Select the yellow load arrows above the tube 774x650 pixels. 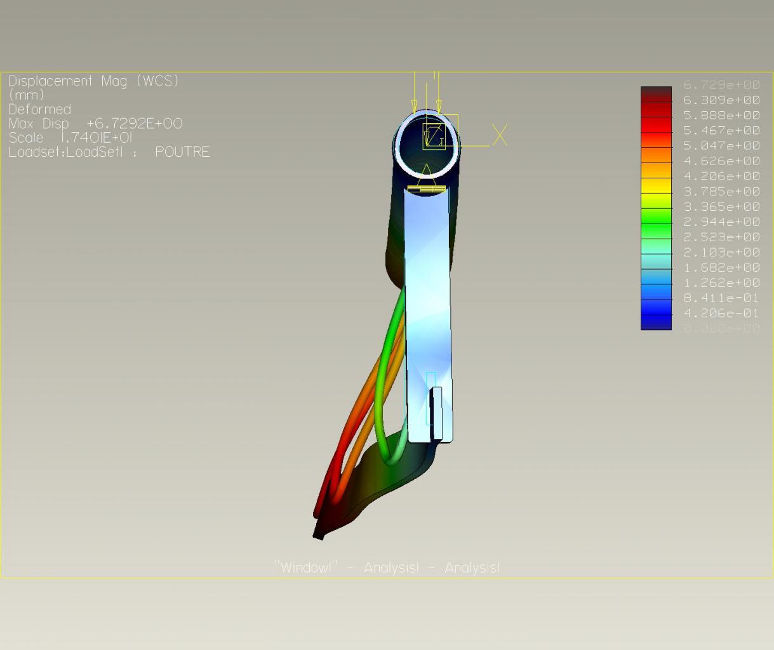pyautogui.click(x=427, y=92)
